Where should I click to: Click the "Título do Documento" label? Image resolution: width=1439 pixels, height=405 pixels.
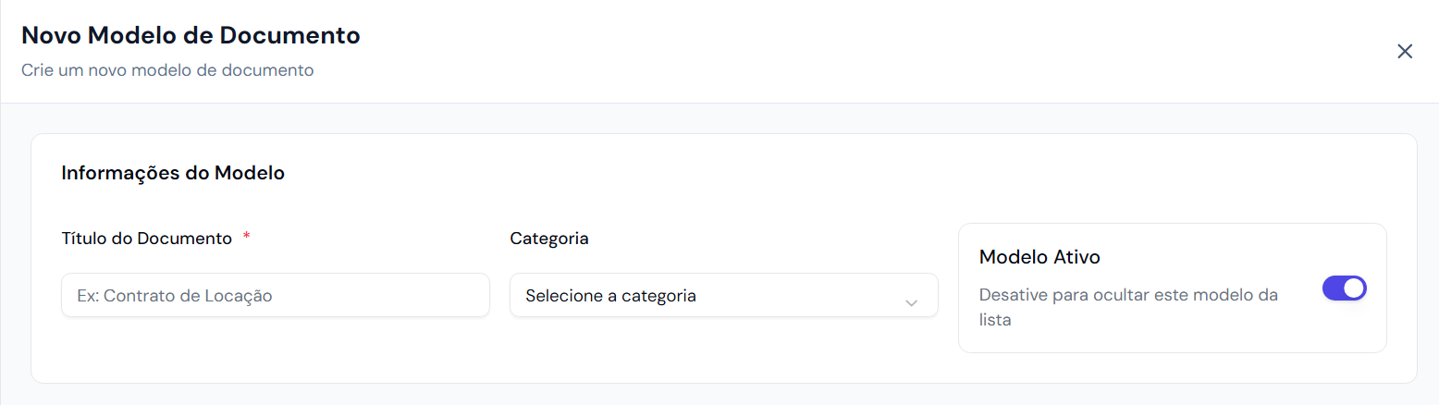[x=146, y=239]
